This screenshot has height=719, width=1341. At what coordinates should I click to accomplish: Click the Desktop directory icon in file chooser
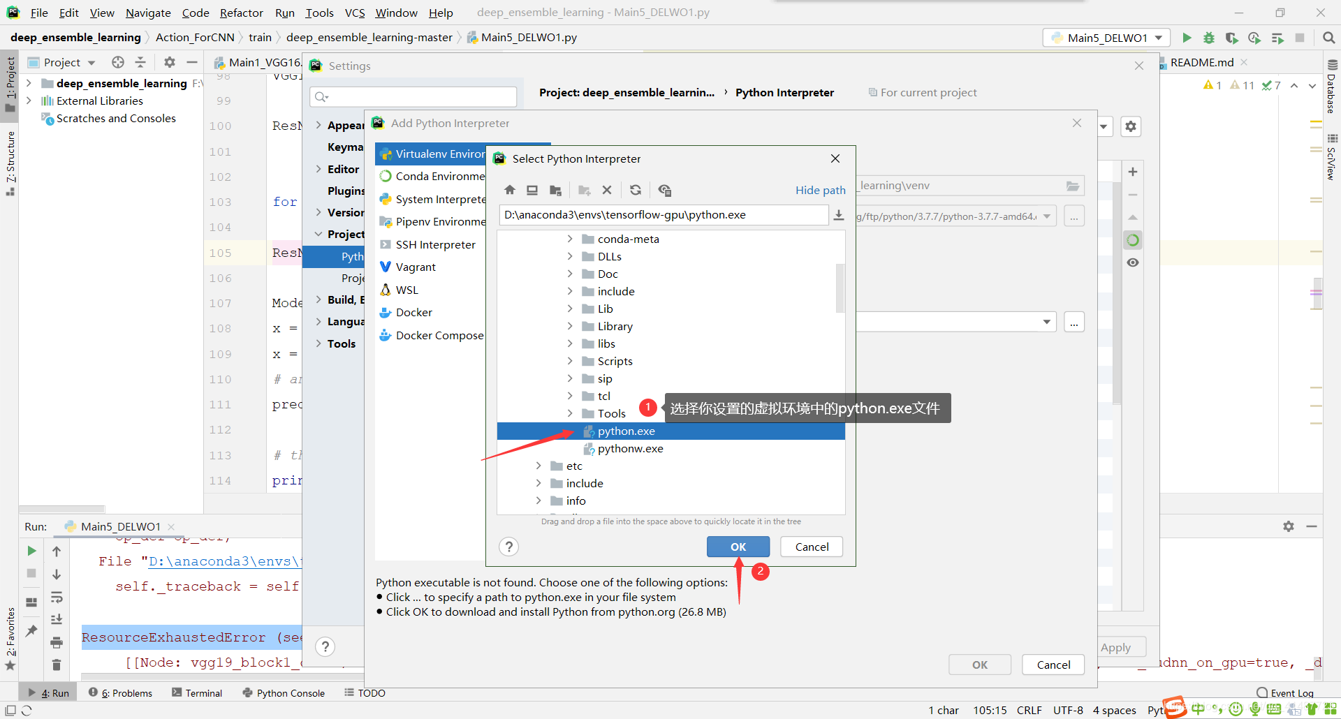[532, 190]
